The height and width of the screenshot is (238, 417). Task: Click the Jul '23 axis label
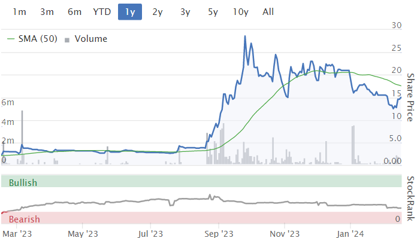click(x=150, y=234)
